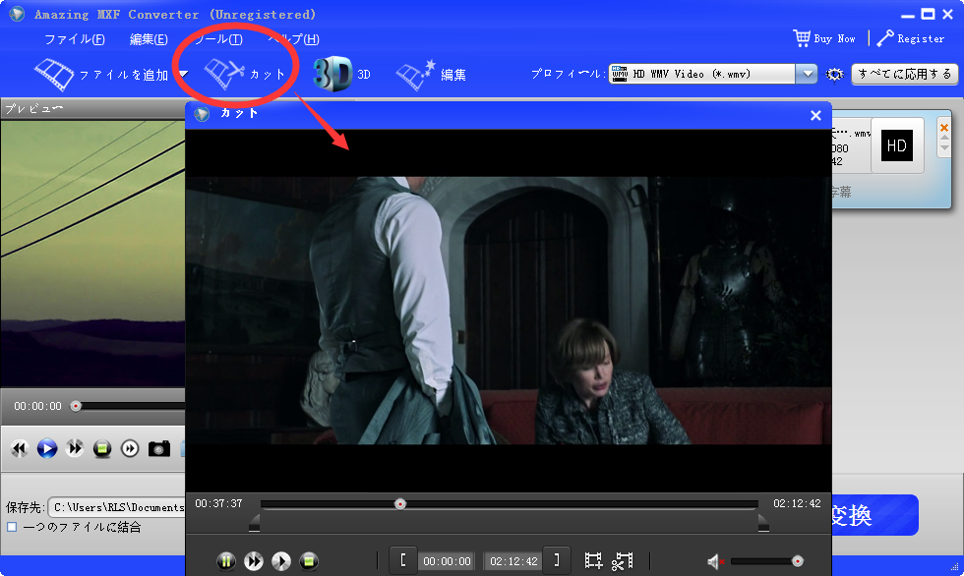Pause the video in the カット dialog
Viewport: 964px width, 576px height.
(225, 560)
